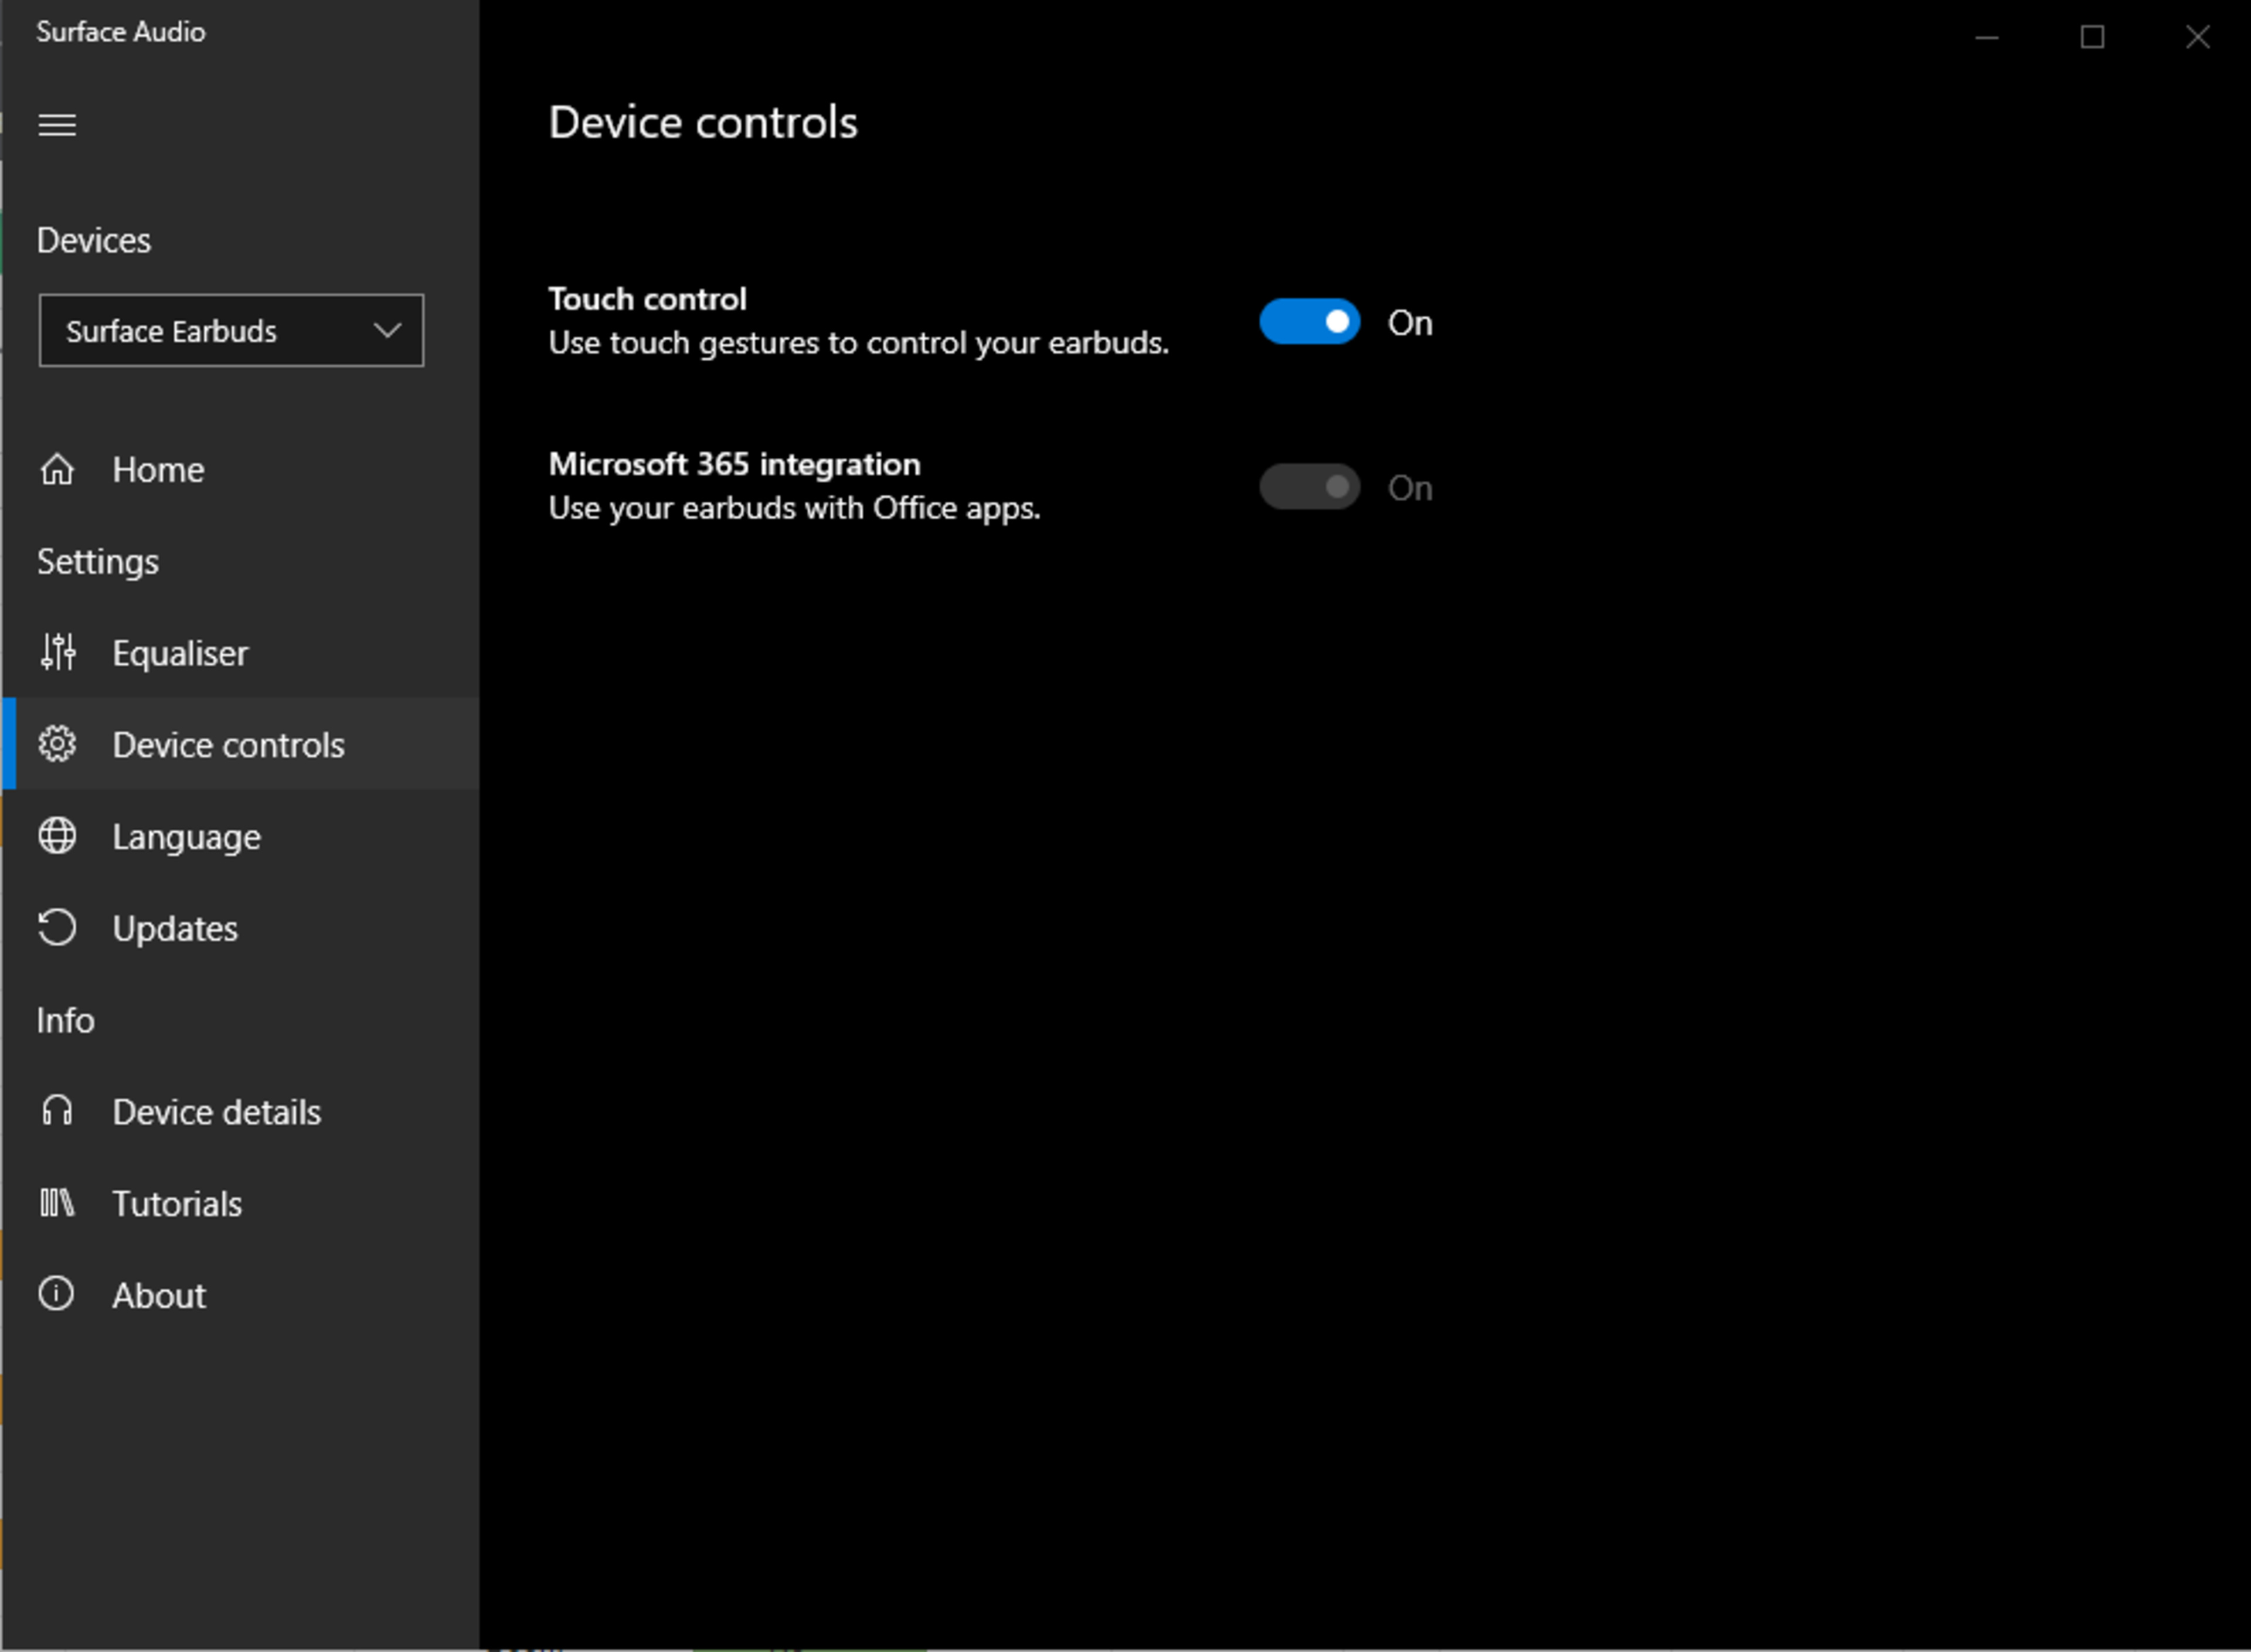The width and height of the screenshot is (2251, 1652).
Task: Open the Tutorials page label
Action: [x=177, y=1204]
